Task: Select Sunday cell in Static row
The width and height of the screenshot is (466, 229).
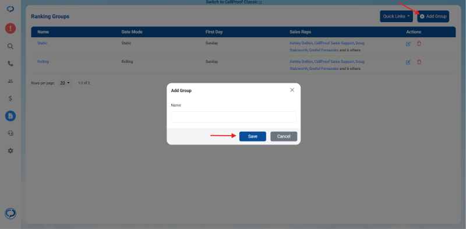Action: coord(211,43)
